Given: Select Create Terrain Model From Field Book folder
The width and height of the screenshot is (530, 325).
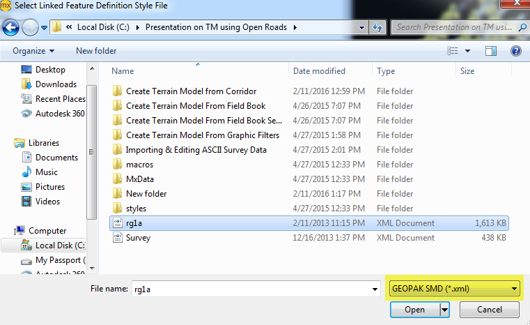Looking at the screenshot, I should click(196, 105).
